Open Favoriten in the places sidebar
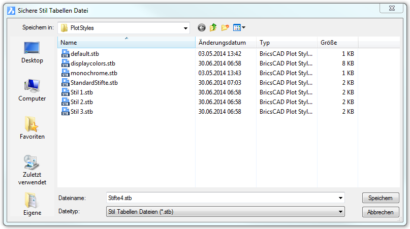 (x=32, y=128)
